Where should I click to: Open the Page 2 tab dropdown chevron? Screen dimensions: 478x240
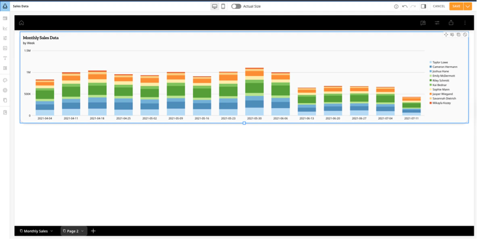(82, 231)
